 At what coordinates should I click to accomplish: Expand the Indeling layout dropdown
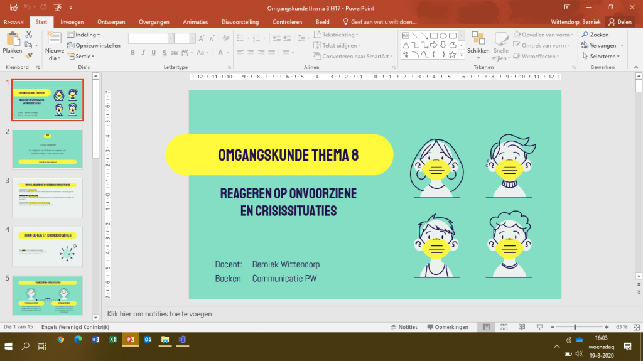click(86, 35)
